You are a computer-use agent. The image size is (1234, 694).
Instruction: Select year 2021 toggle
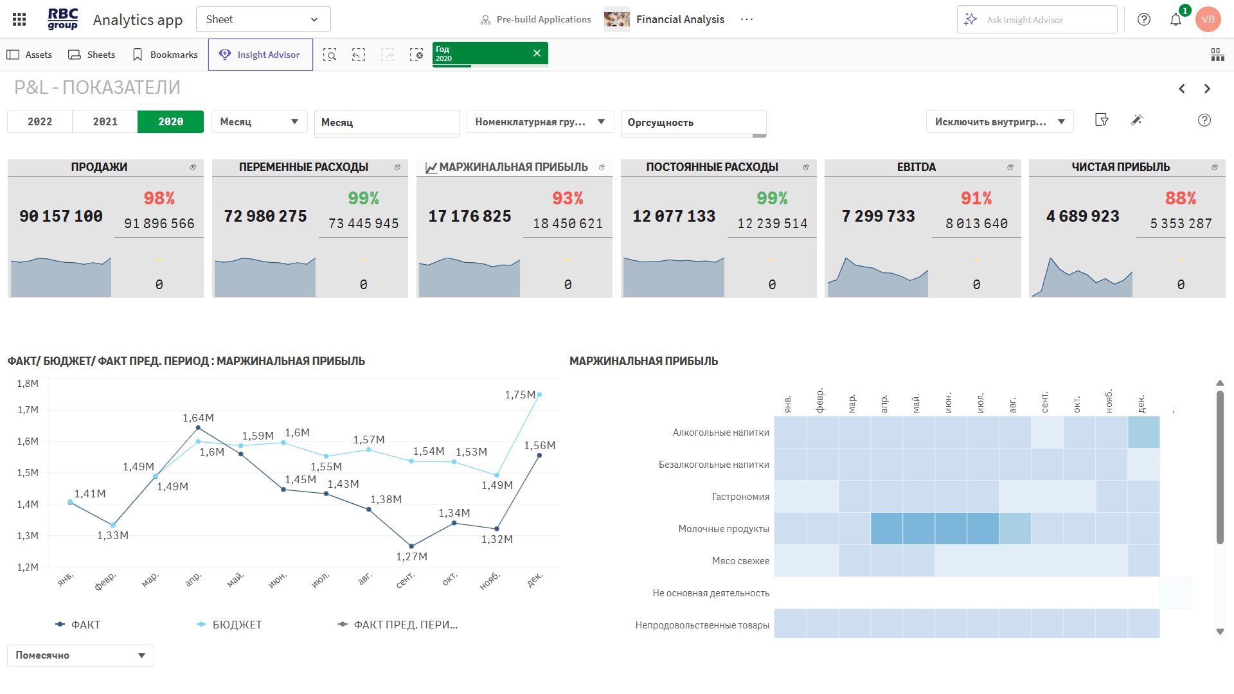(105, 121)
